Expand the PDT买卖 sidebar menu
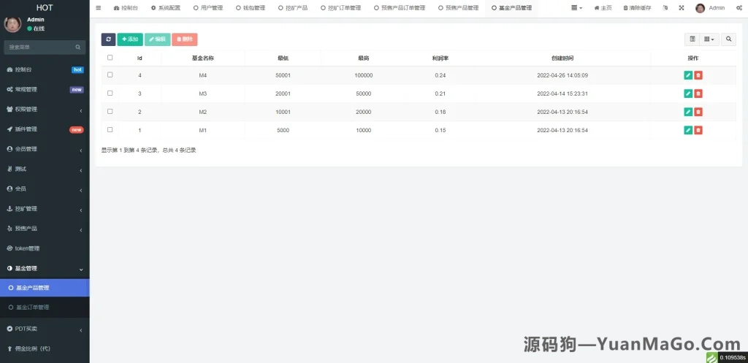748x363 pixels. [x=45, y=329]
